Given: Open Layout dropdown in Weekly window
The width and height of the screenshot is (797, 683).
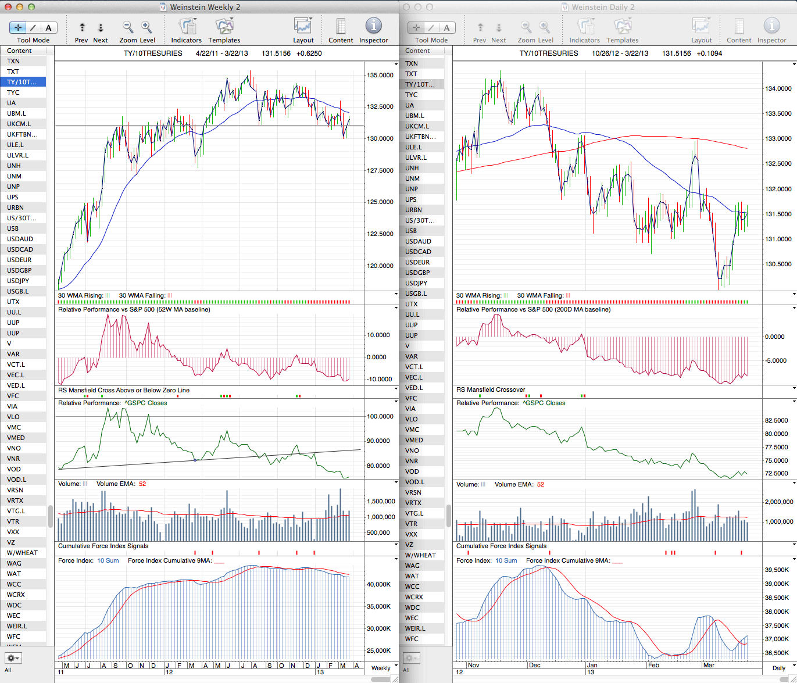Looking at the screenshot, I should pos(303,27).
